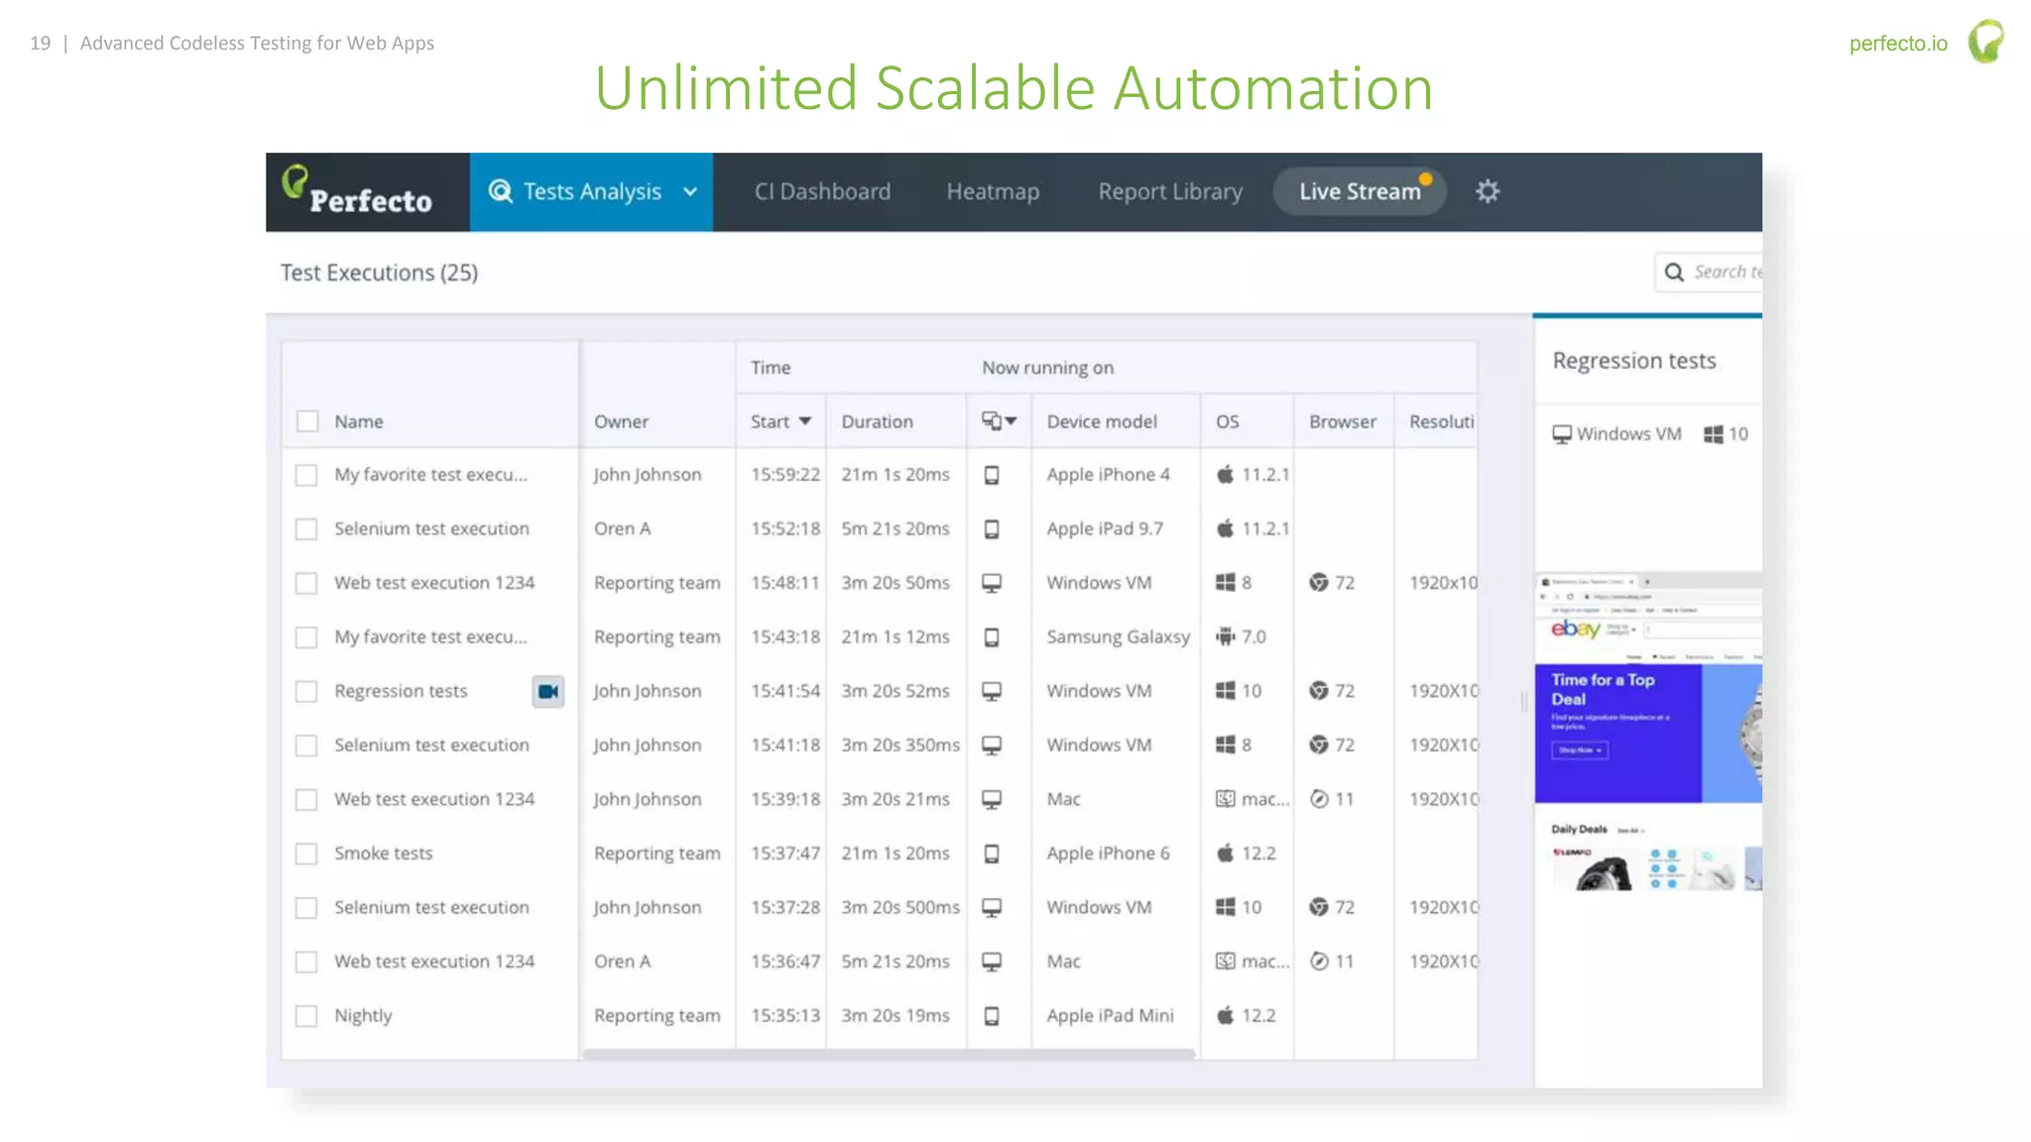Click the Chrome icon in the Regression tests row
This screenshot has height=1142, width=2031.
click(x=1318, y=691)
